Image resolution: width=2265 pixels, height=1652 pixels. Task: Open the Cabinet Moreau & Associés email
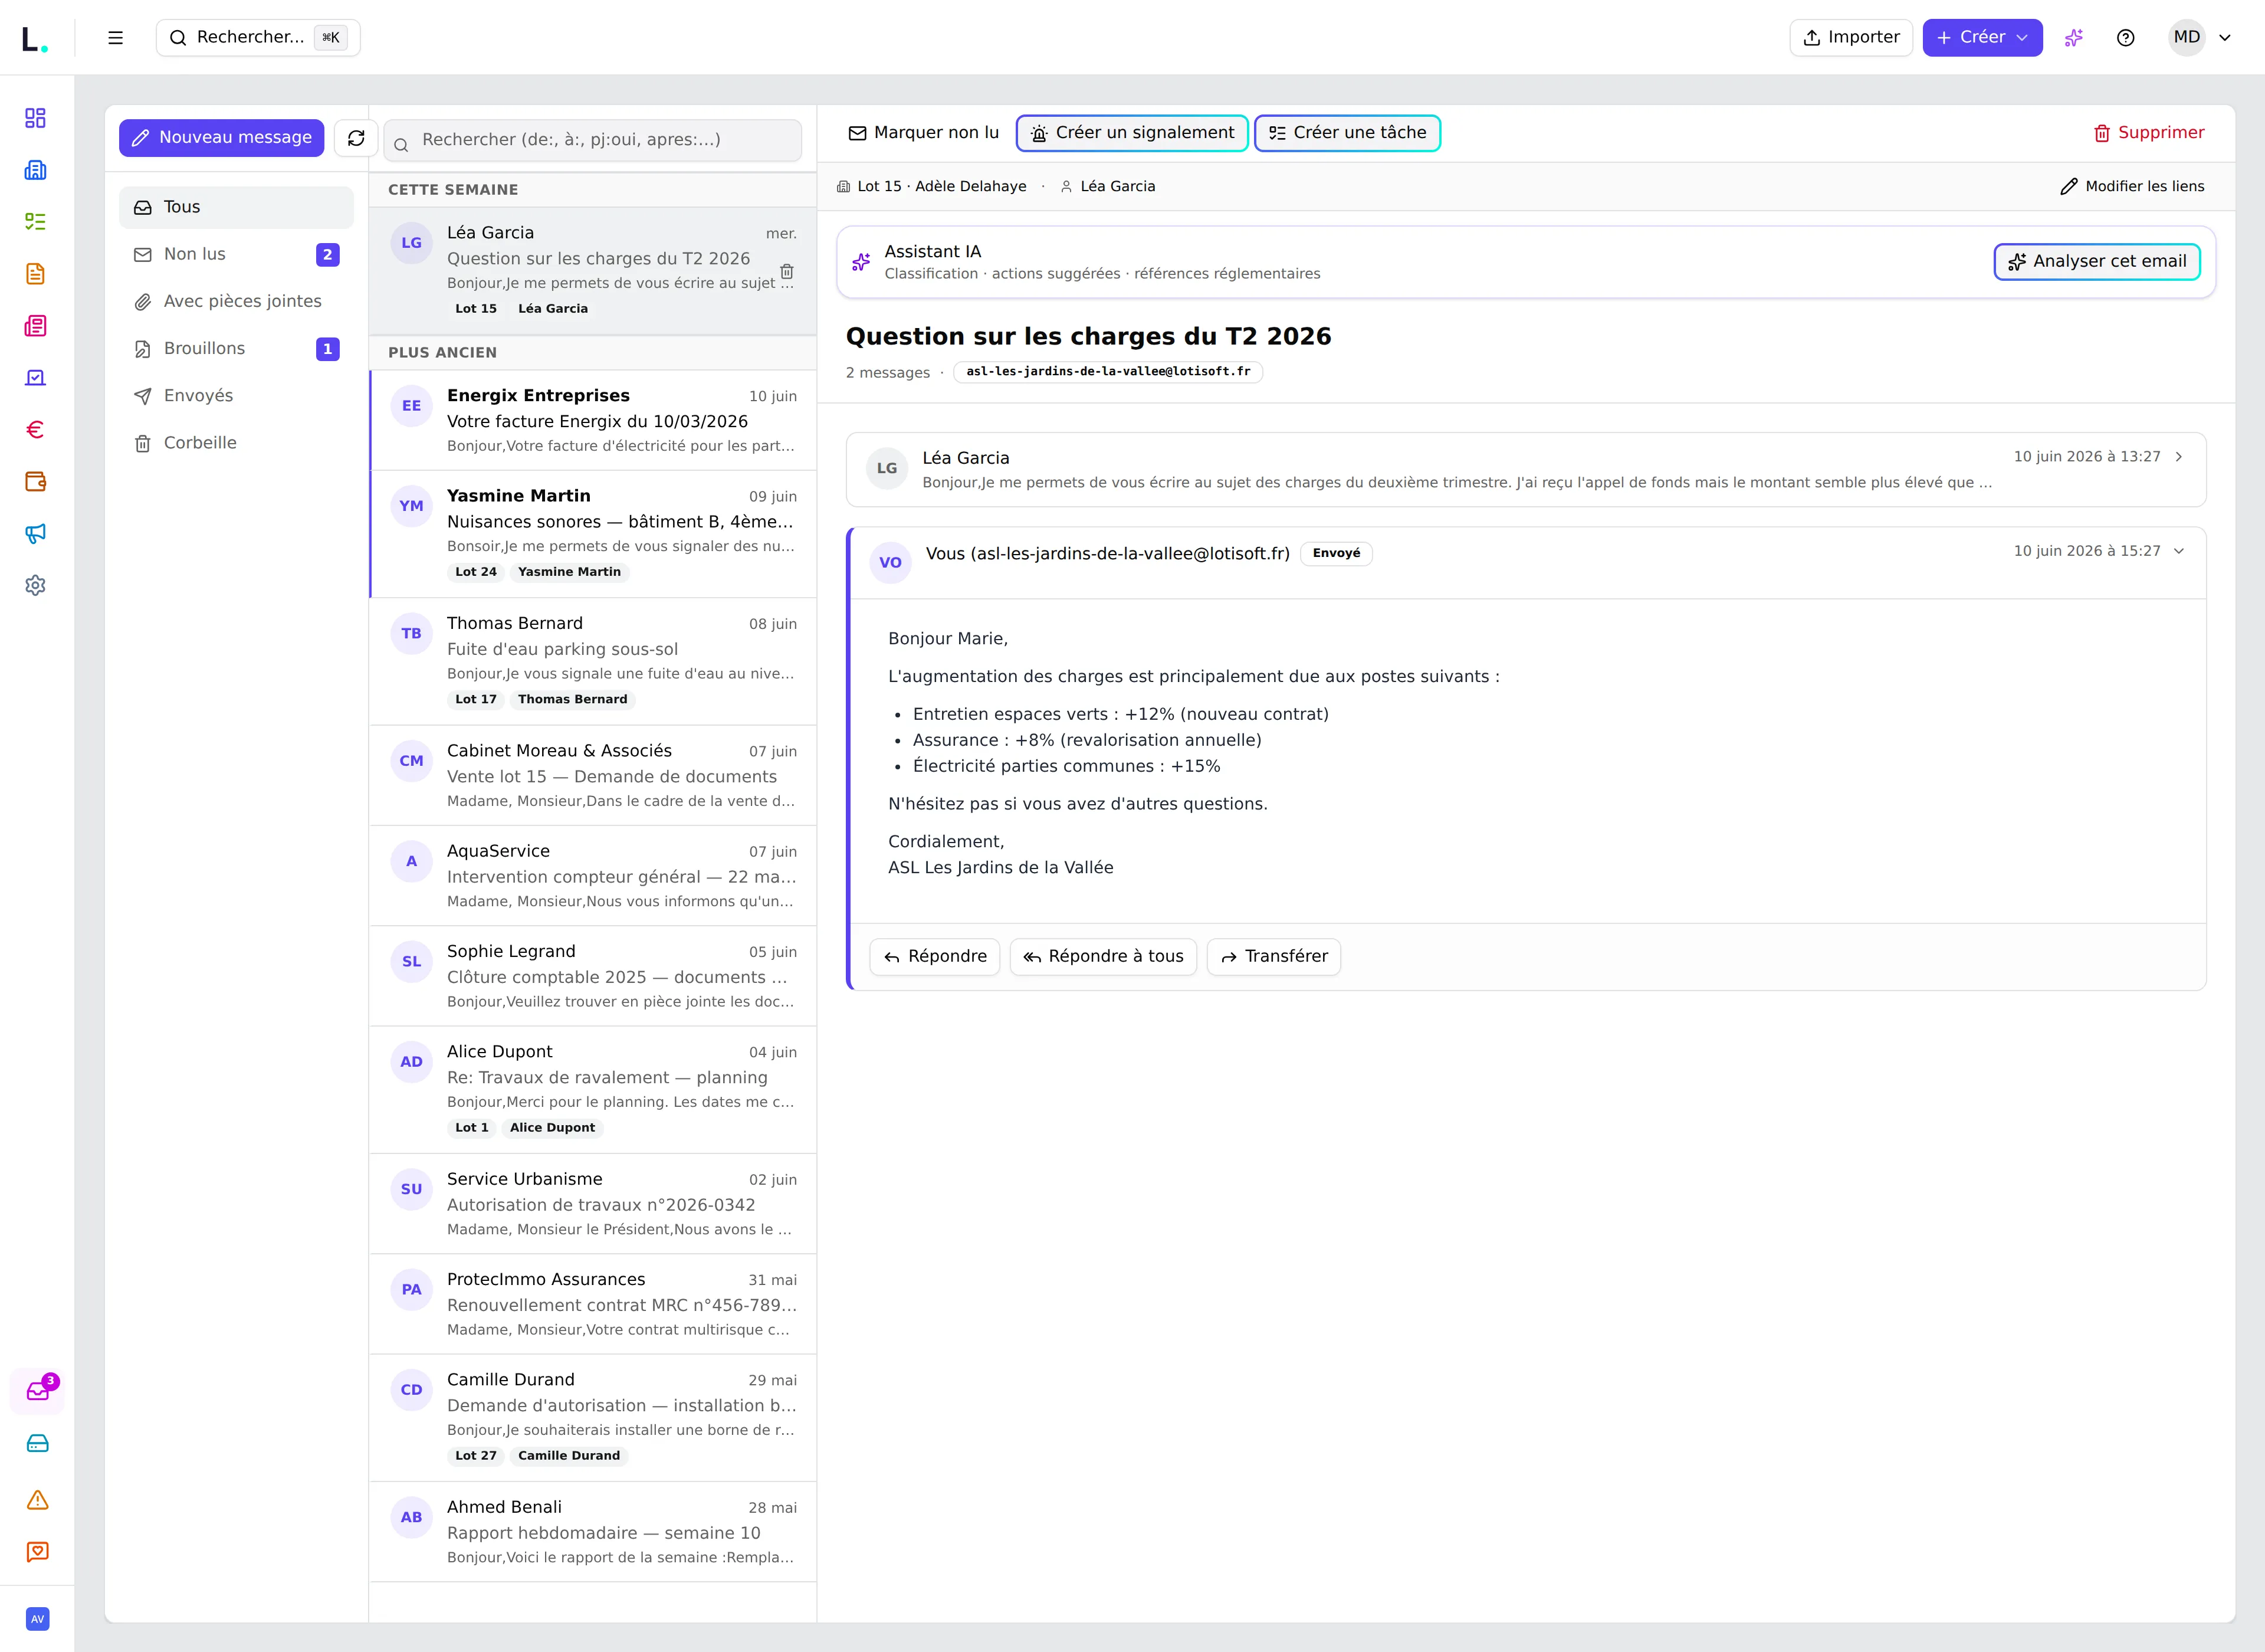point(594,776)
